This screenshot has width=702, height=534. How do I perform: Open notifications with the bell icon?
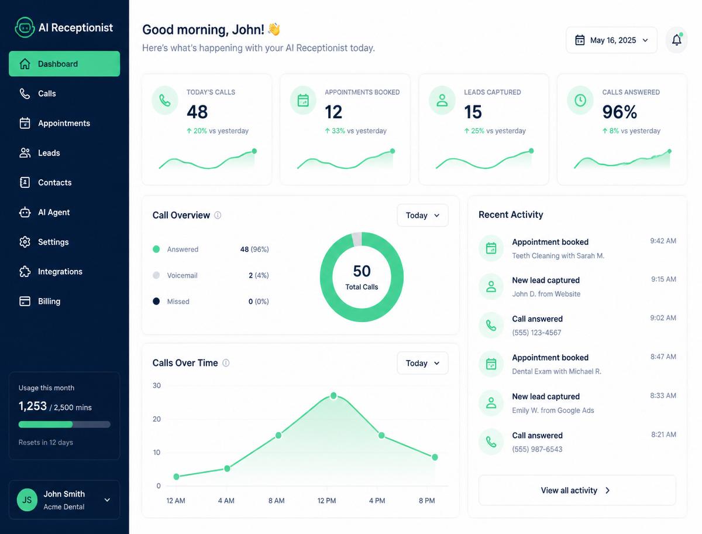tap(677, 40)
